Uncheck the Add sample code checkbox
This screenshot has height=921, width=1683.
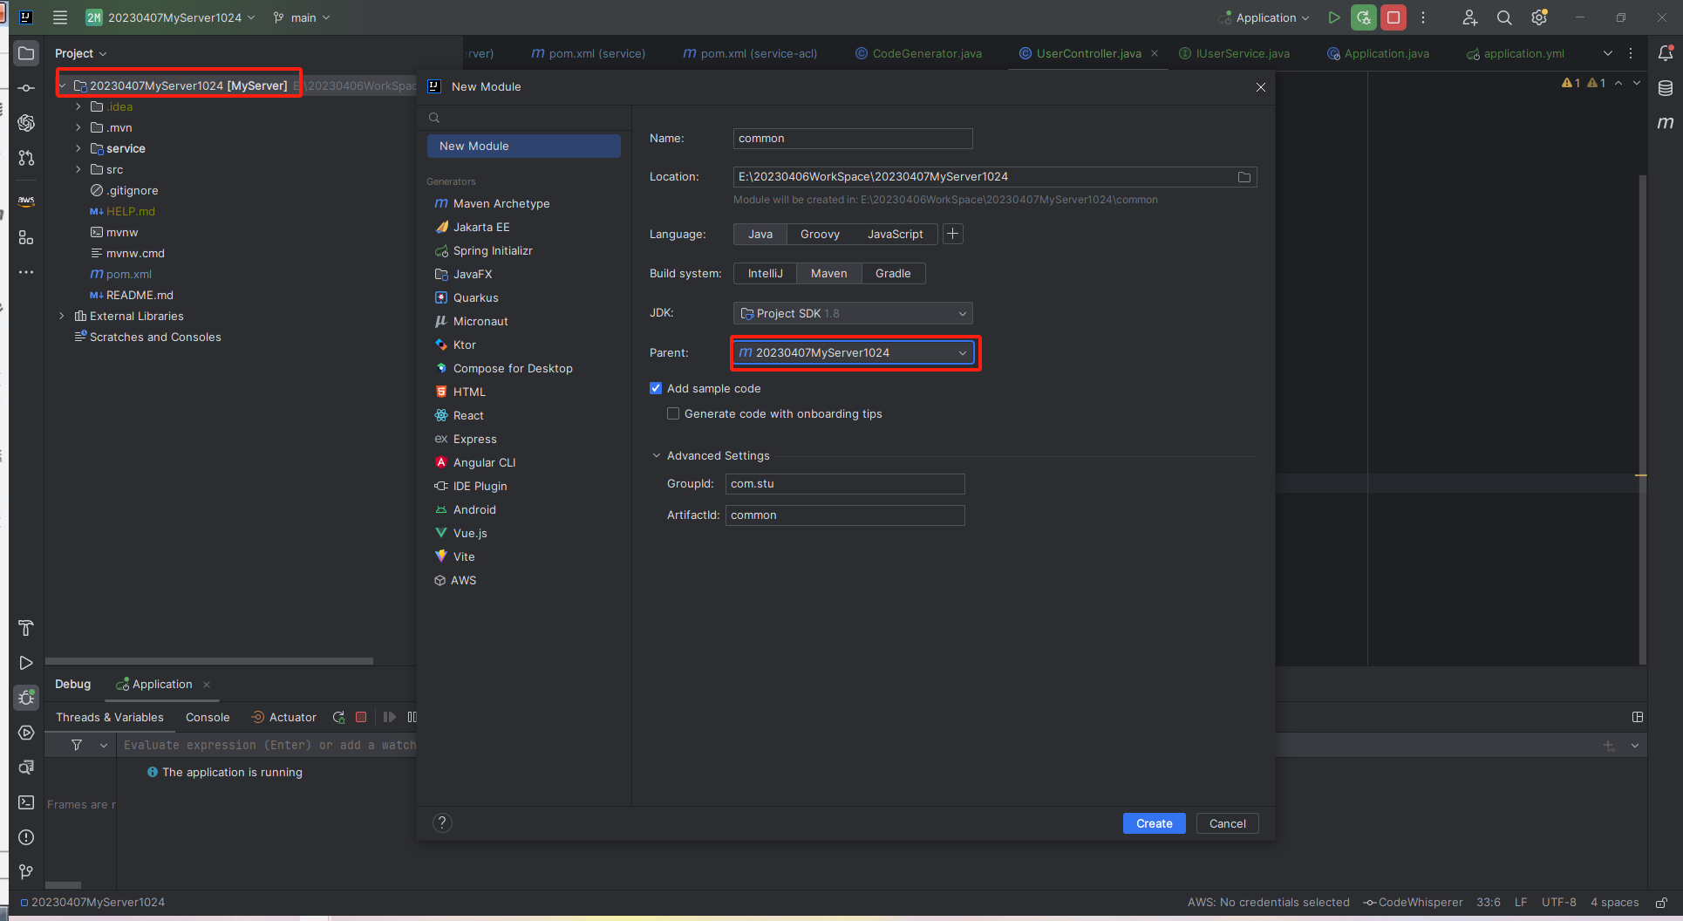(x=656, y=389)
